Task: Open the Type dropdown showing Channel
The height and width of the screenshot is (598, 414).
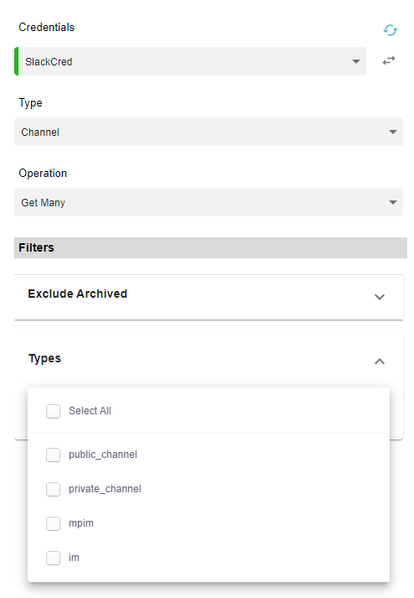Action: [209, 132]
